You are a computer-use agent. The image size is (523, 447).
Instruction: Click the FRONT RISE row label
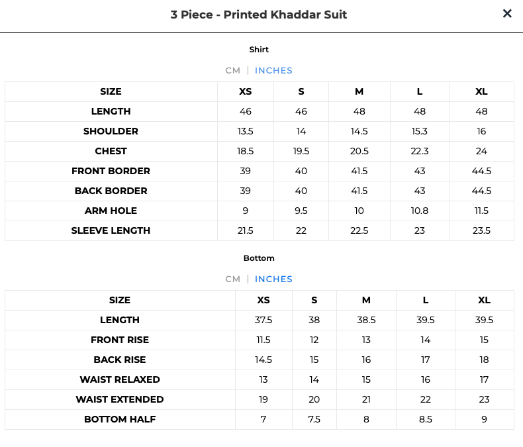pyautogui.click(x=120, y=340)
